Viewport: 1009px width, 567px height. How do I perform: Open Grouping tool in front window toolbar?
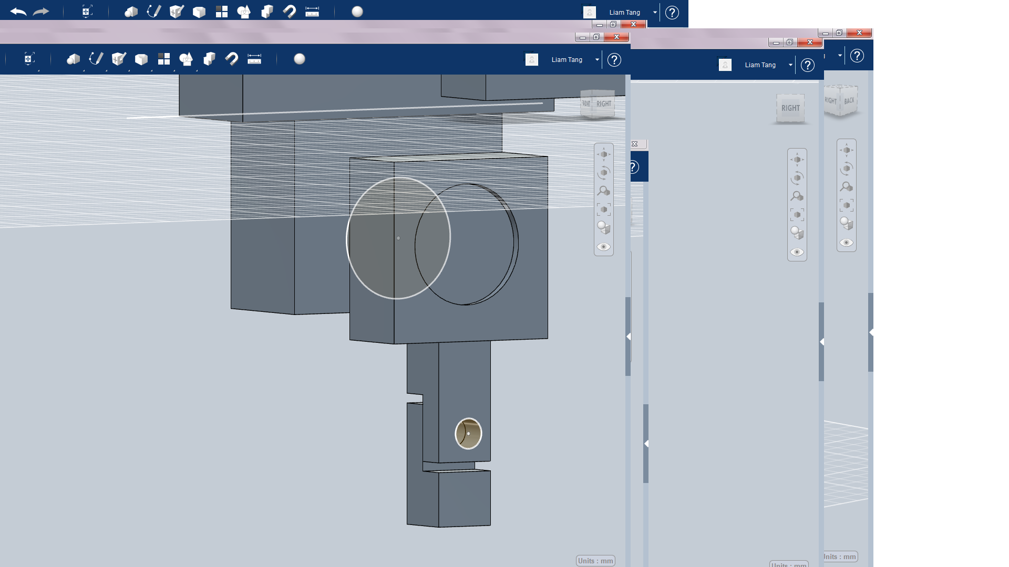(x=186, y=59)
